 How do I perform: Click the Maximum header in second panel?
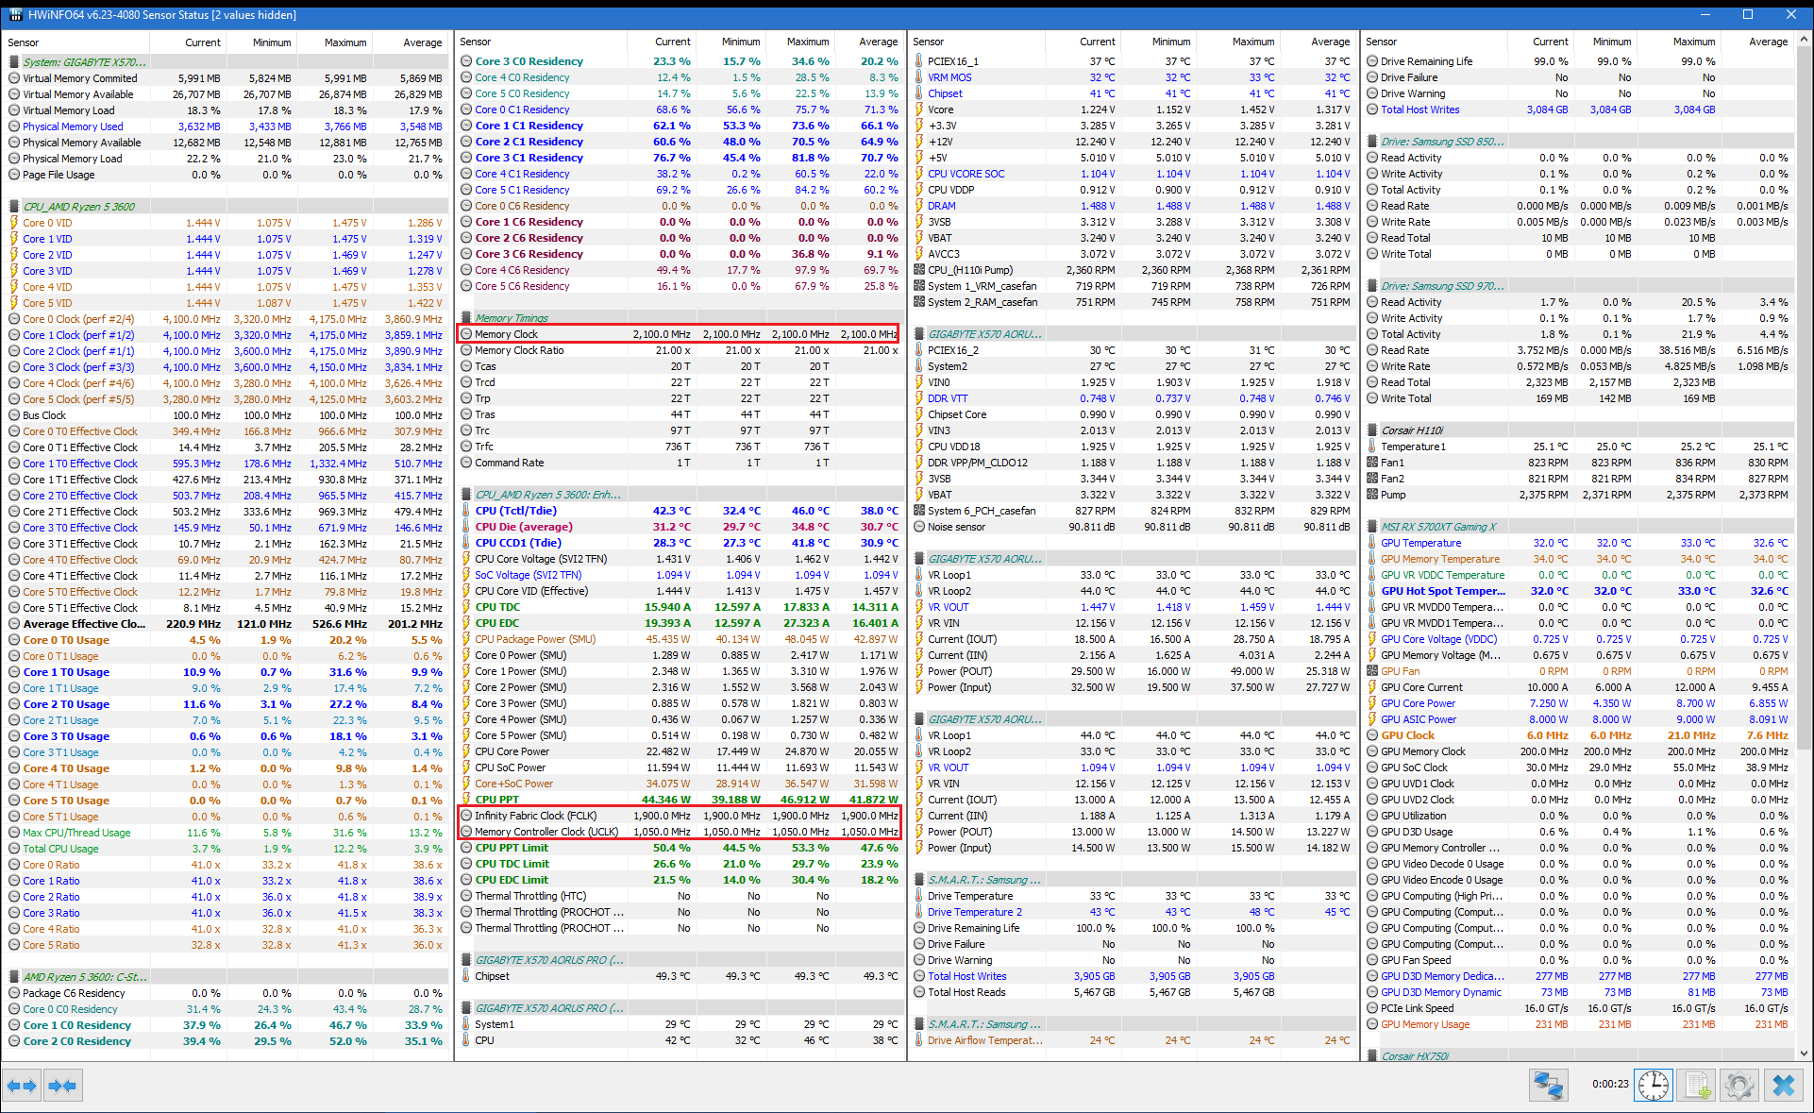tap(808, 42)
